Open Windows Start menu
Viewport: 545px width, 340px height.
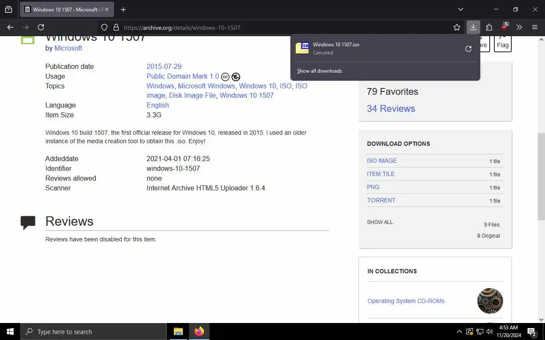point(10,331)
